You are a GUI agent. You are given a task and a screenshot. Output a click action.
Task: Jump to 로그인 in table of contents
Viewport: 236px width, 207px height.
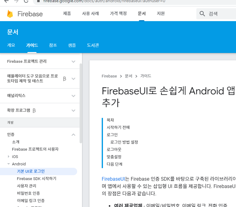click(x=112, y=135)
